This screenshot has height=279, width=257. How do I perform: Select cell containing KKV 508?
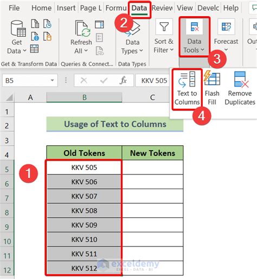coord(84,211)
